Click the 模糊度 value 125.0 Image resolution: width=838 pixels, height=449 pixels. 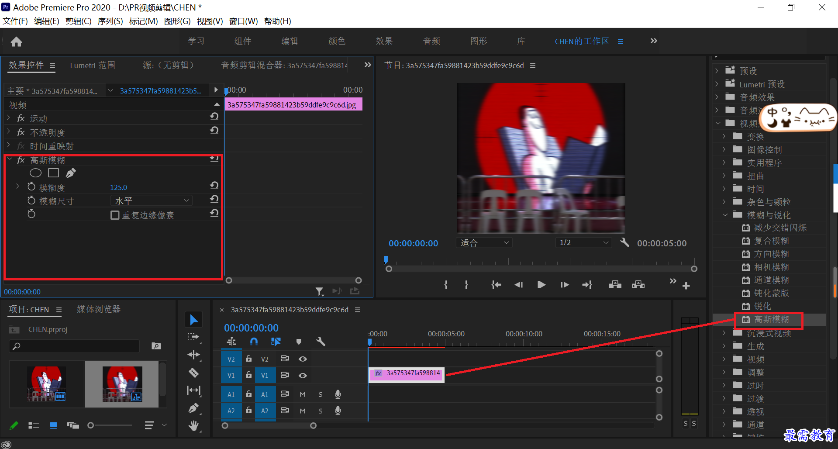click(118, 187)
